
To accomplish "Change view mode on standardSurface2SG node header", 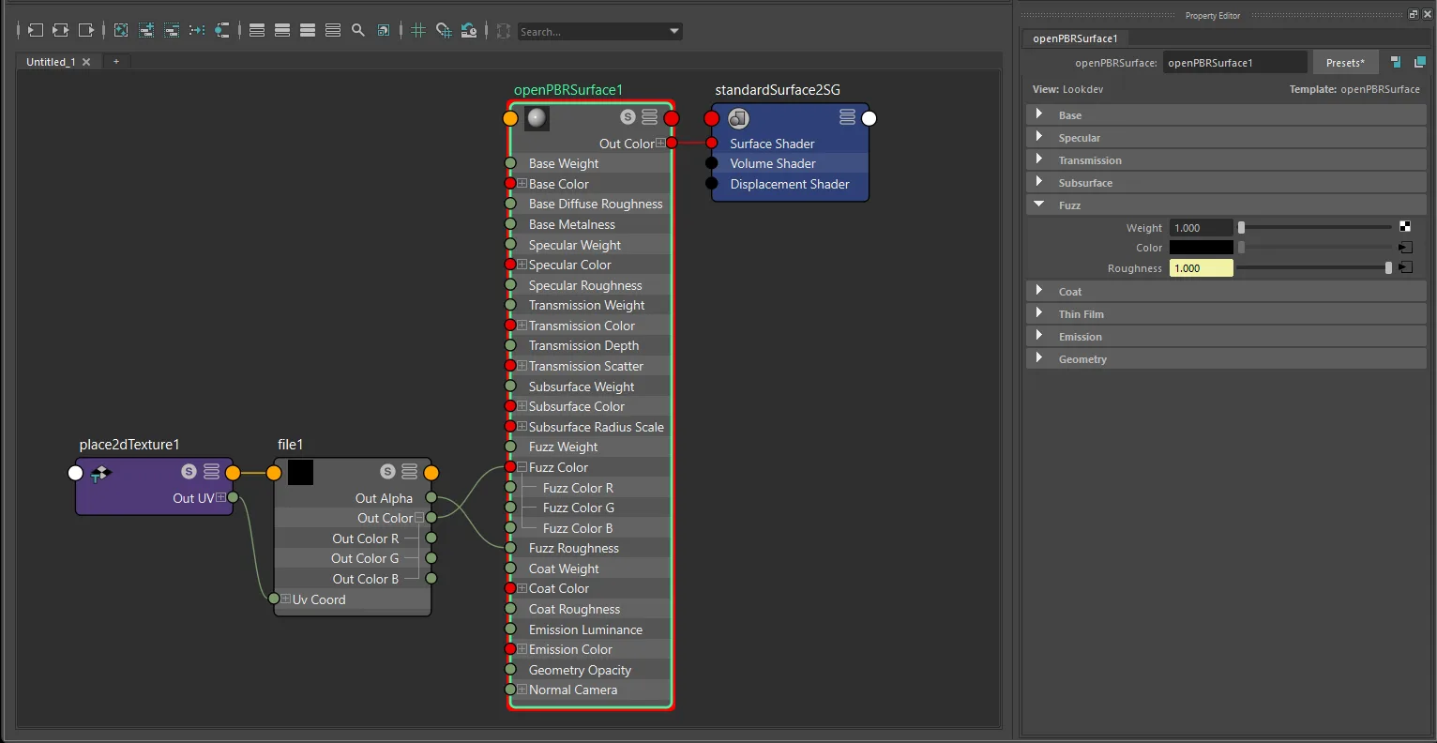I will point(847,117).
